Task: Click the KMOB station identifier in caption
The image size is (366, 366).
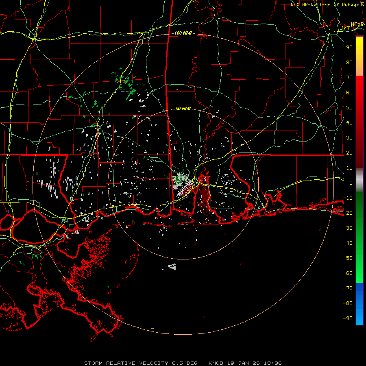Action: coord(216,363)
